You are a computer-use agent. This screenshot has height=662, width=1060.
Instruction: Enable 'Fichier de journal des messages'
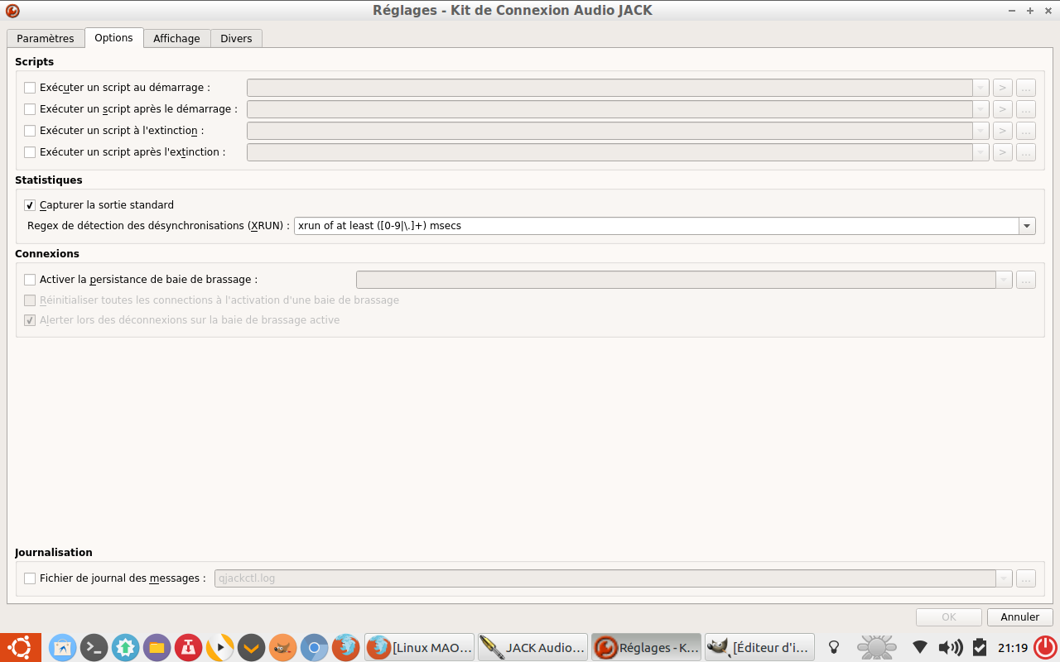pyautogui.click(x=30, y=578)
